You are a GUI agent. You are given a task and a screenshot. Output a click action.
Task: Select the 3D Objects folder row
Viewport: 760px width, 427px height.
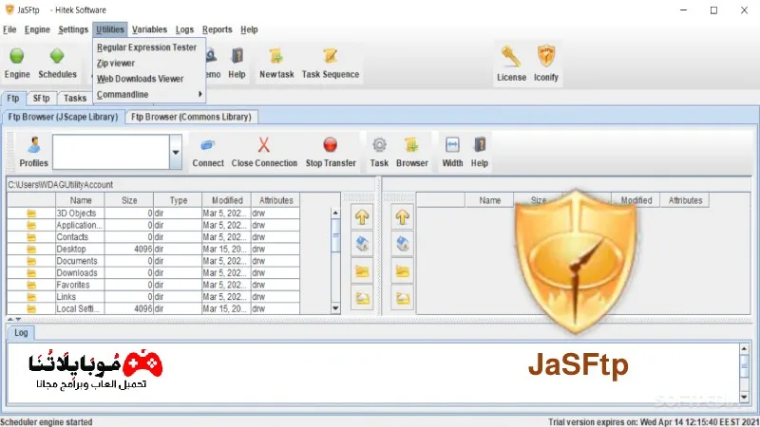[153, 213]
